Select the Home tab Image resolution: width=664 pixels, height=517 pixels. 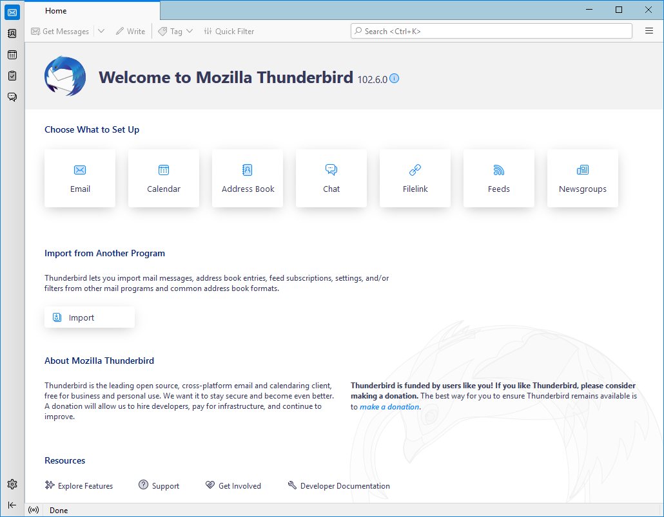[x=92, y=10]
